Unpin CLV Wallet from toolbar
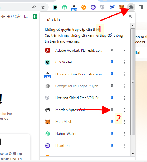Viewport: 147px width, 162px height. 112,62
